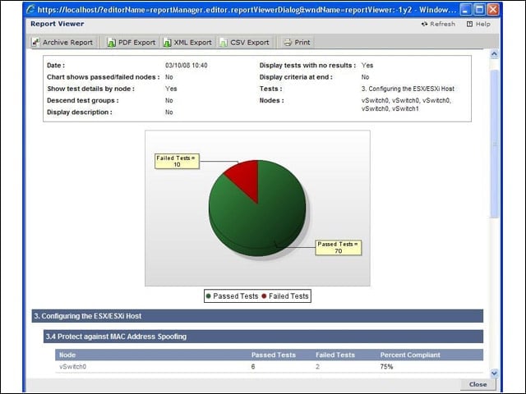Click the Passed Tests legend label
Viewport: 526px width, 394px height.
coord(236,296)
